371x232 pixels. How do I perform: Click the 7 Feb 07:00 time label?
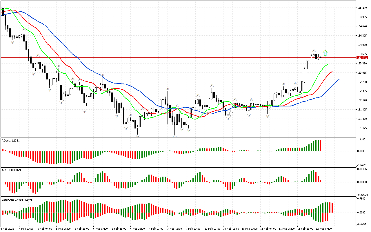click(156, 229)
